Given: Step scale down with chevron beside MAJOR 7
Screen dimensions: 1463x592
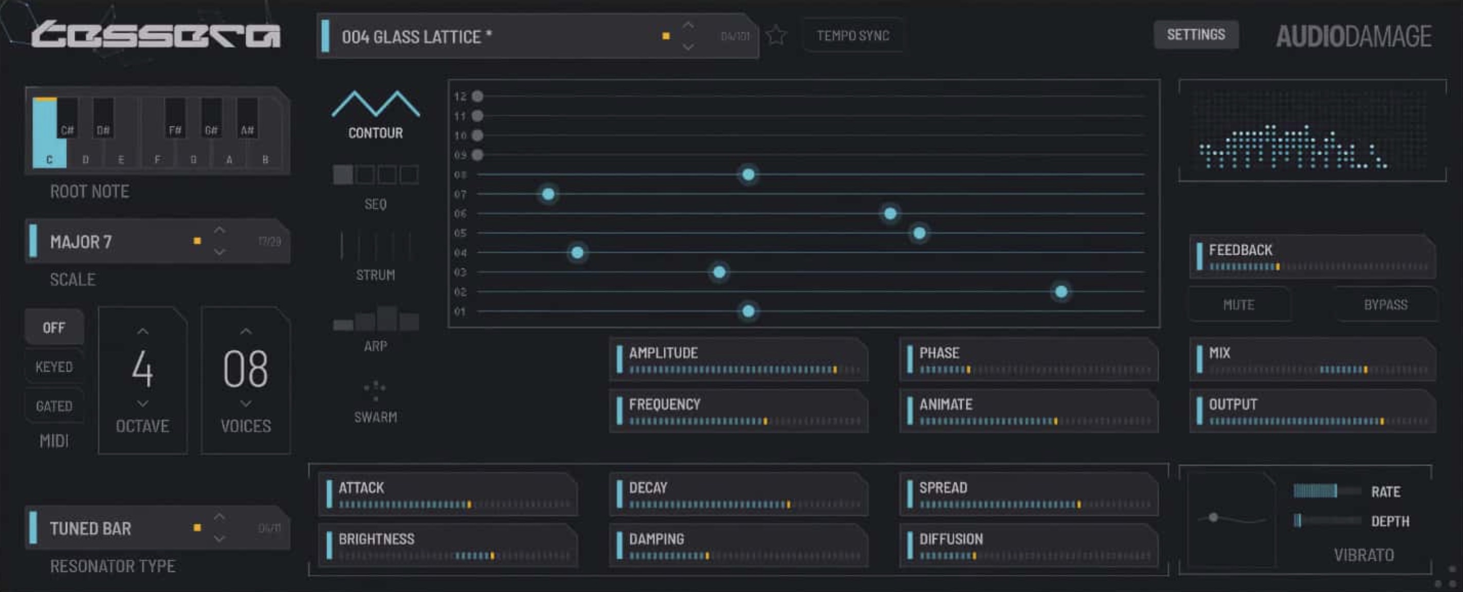Looking at the screenshot, I should coord(219,251).
